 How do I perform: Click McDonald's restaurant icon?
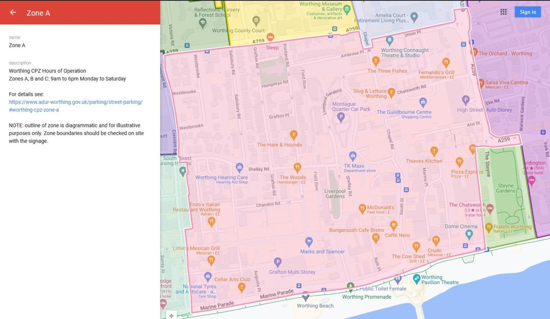[362, 209]
